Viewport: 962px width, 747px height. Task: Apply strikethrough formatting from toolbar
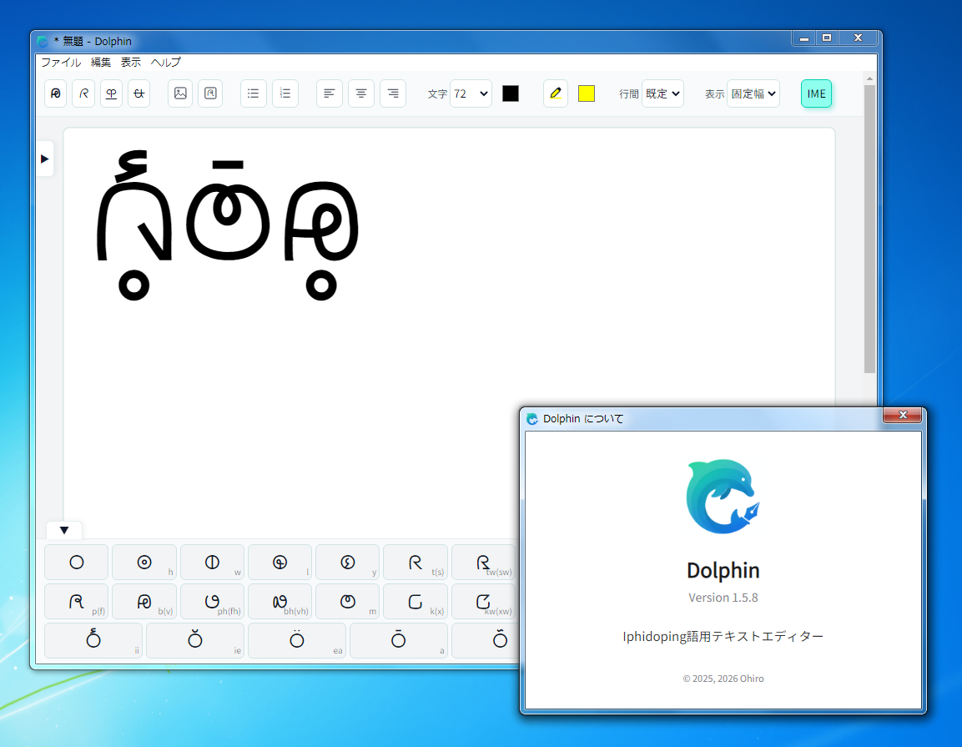tap(139, 93)
